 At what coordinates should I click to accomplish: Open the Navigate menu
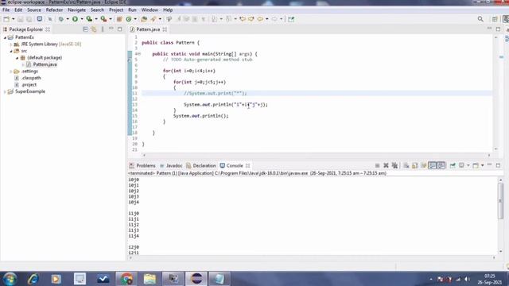click(76, 10)
